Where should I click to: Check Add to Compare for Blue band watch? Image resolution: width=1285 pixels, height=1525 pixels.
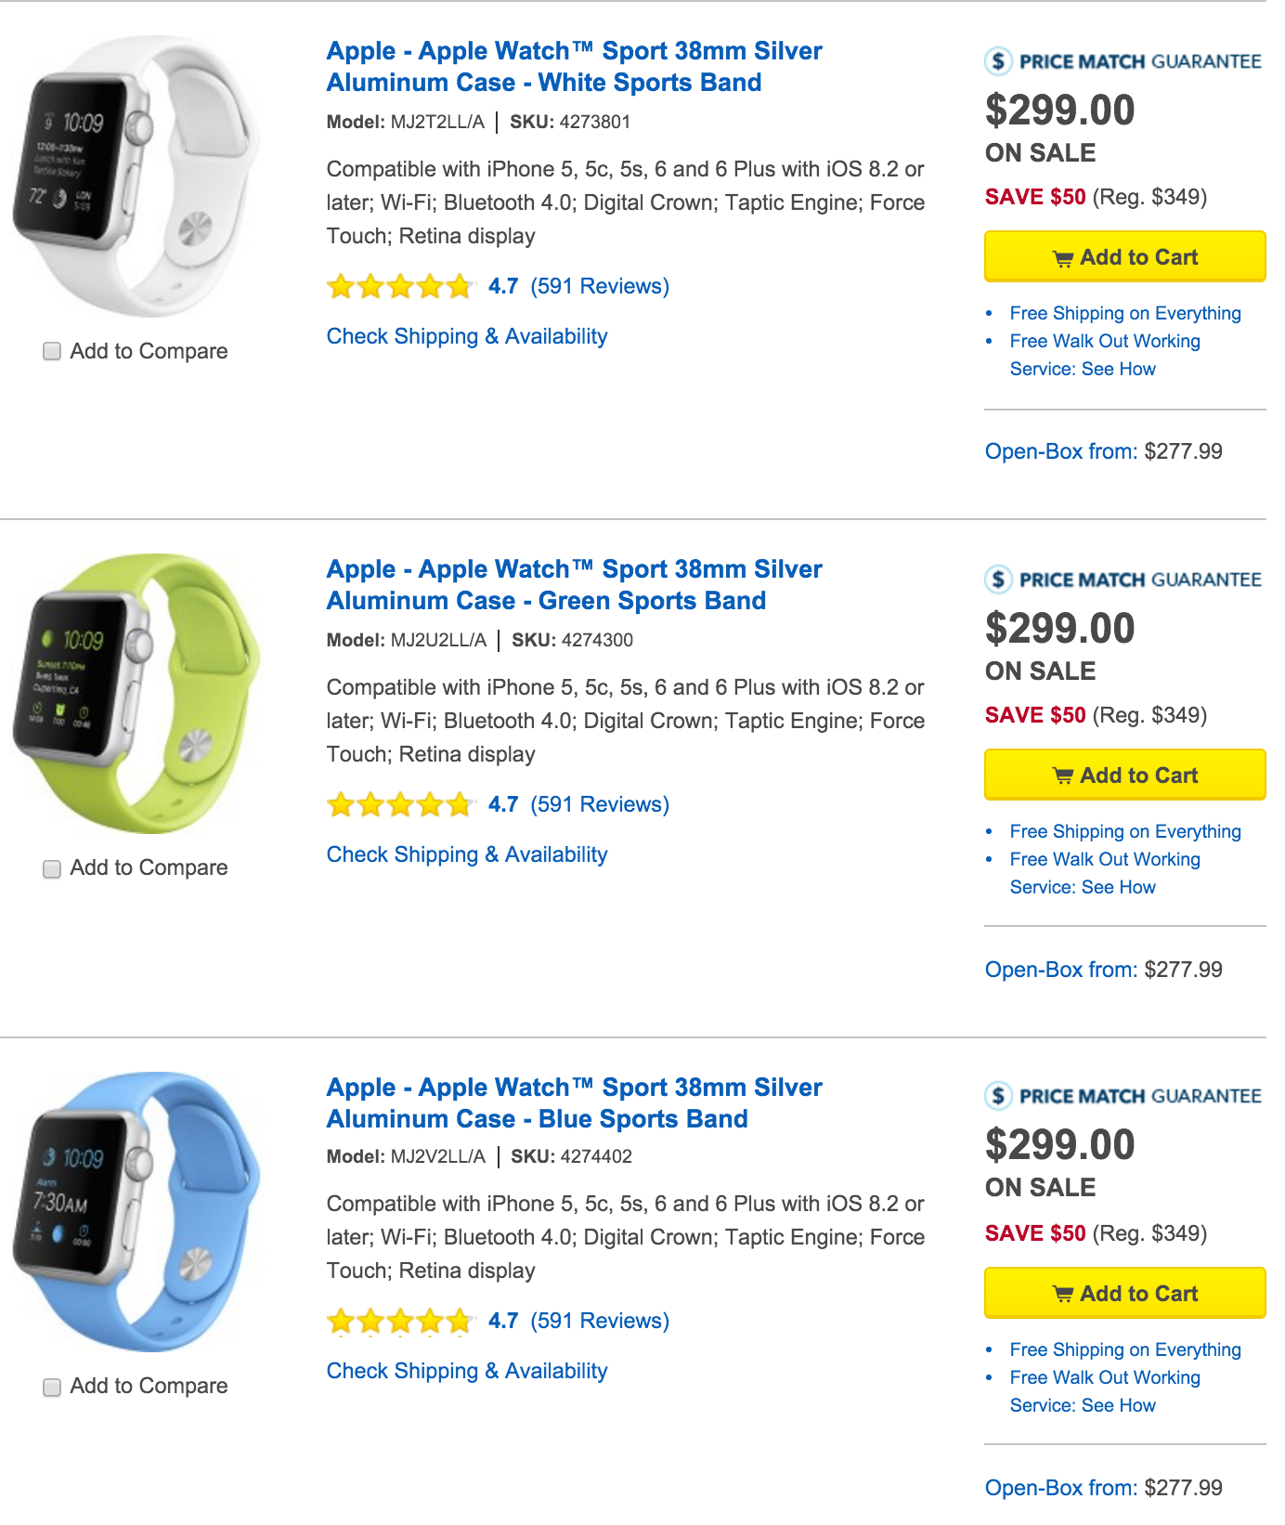point(52,1387)
